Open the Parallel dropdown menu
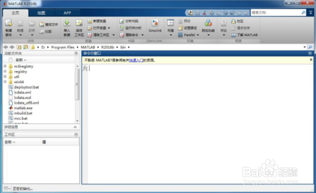Screen dimensions: 316x193 click(198, 35)
